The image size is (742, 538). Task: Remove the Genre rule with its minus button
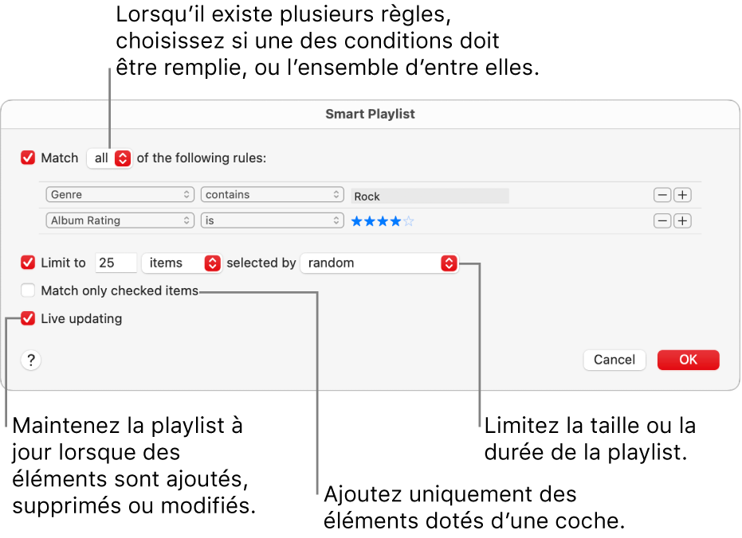(x=662, y=195)
